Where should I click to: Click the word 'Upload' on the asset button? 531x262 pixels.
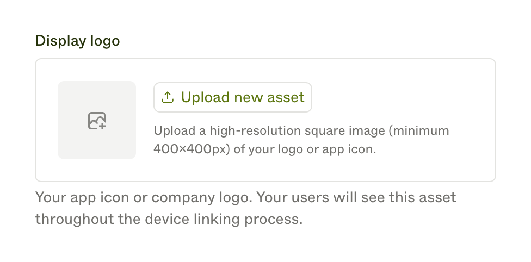(x=205, y=97)
